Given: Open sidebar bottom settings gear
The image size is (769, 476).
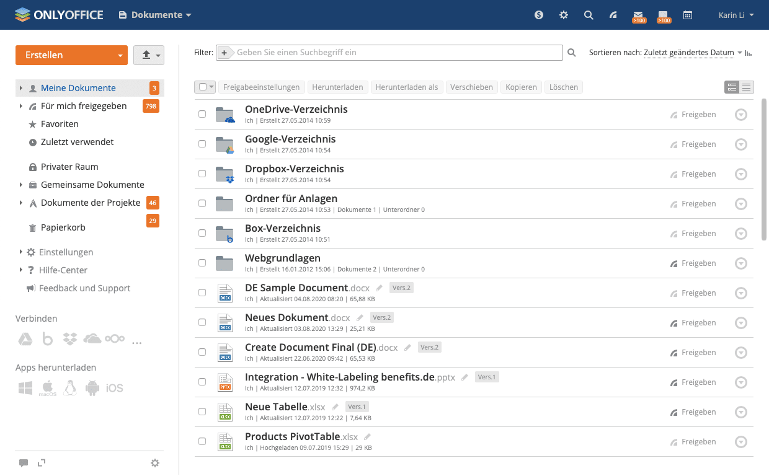Looking at the screenshot, I should (x=155, y=463).
